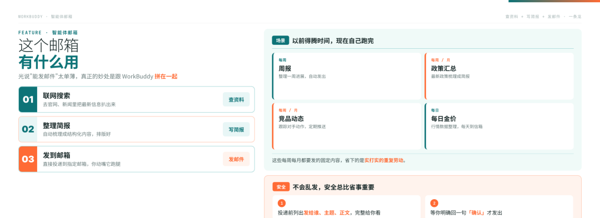Click the text 行情数据整理，每天到信箱
Image resolution: width=600 pixels, height=218 pixels.
pyautogui.click(x=457, y=126)
